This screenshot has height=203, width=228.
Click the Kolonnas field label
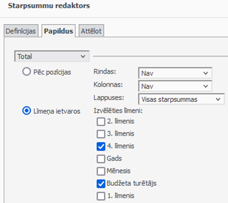[108, 85]
